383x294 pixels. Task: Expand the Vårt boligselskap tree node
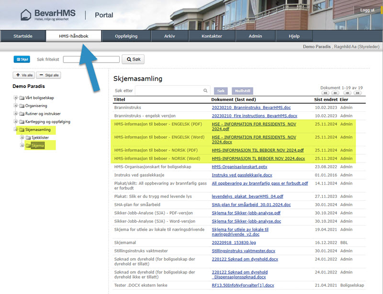pyautogui.click(x=15, y=98)
